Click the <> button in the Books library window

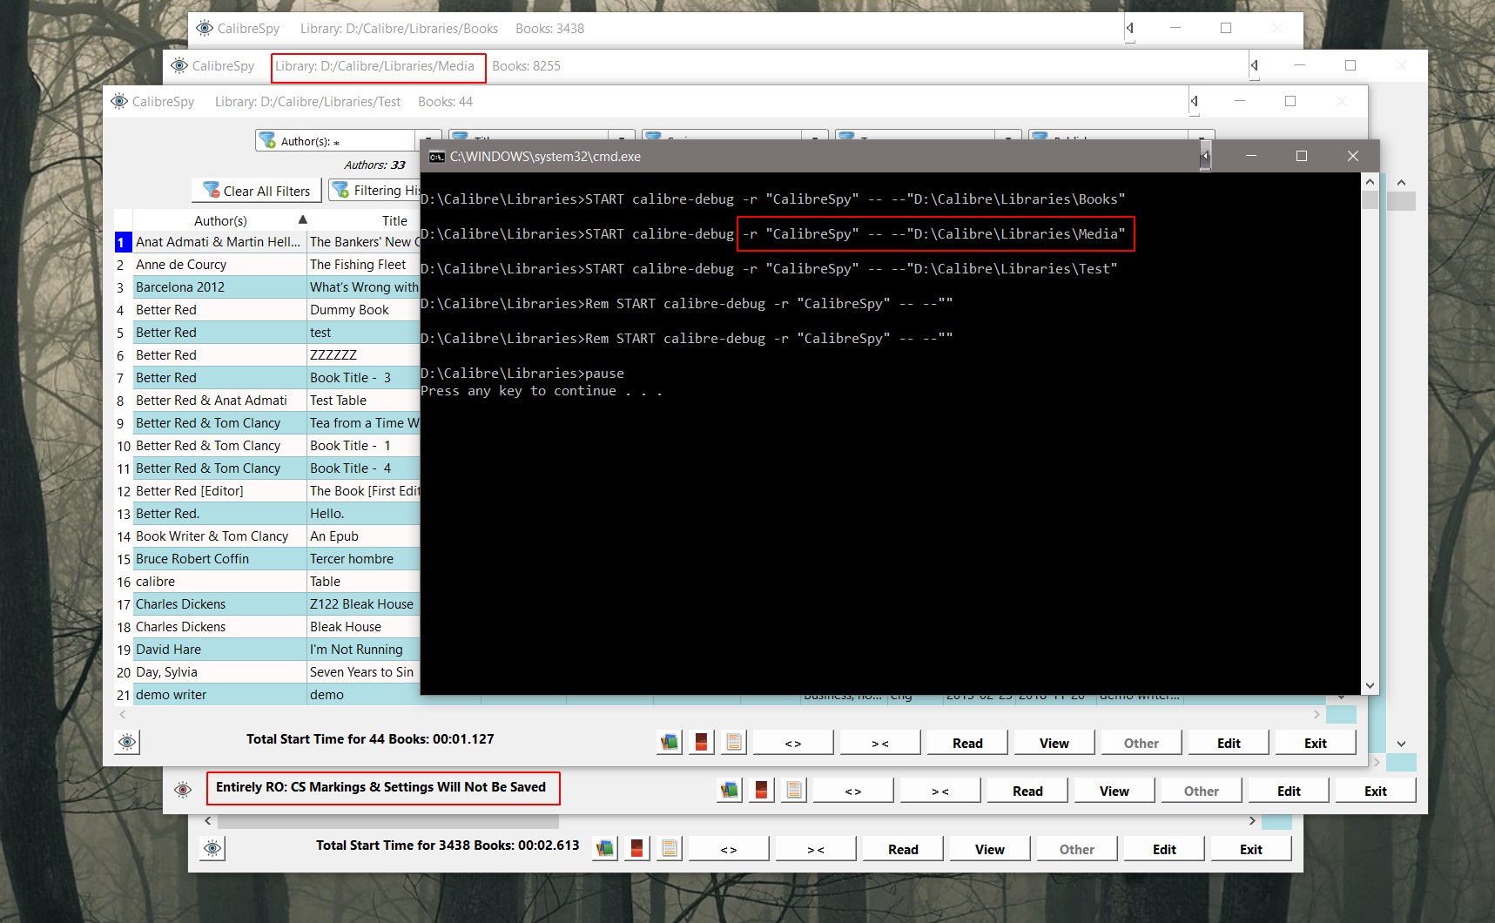[728, 849]
